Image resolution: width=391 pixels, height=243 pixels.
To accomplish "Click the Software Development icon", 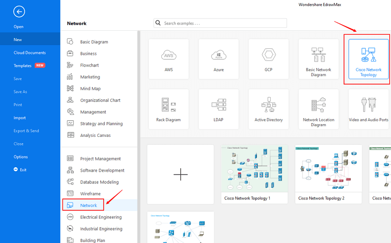I will (70, 170).
